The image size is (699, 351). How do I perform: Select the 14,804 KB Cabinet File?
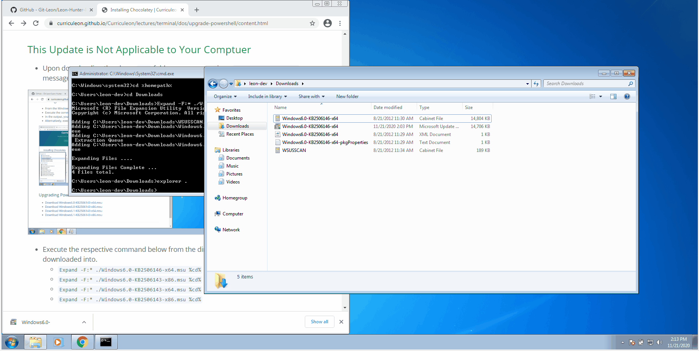tap(382, 119)
